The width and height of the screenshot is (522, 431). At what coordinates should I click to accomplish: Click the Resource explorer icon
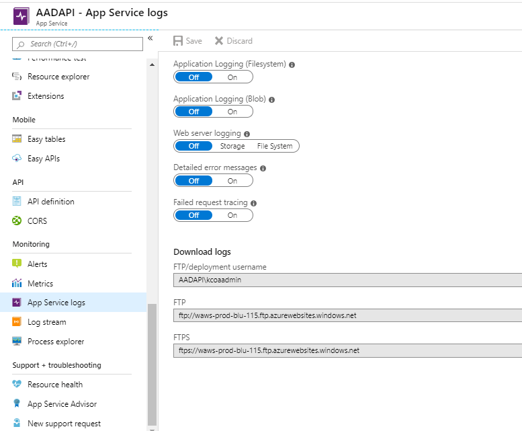point(17,76)
